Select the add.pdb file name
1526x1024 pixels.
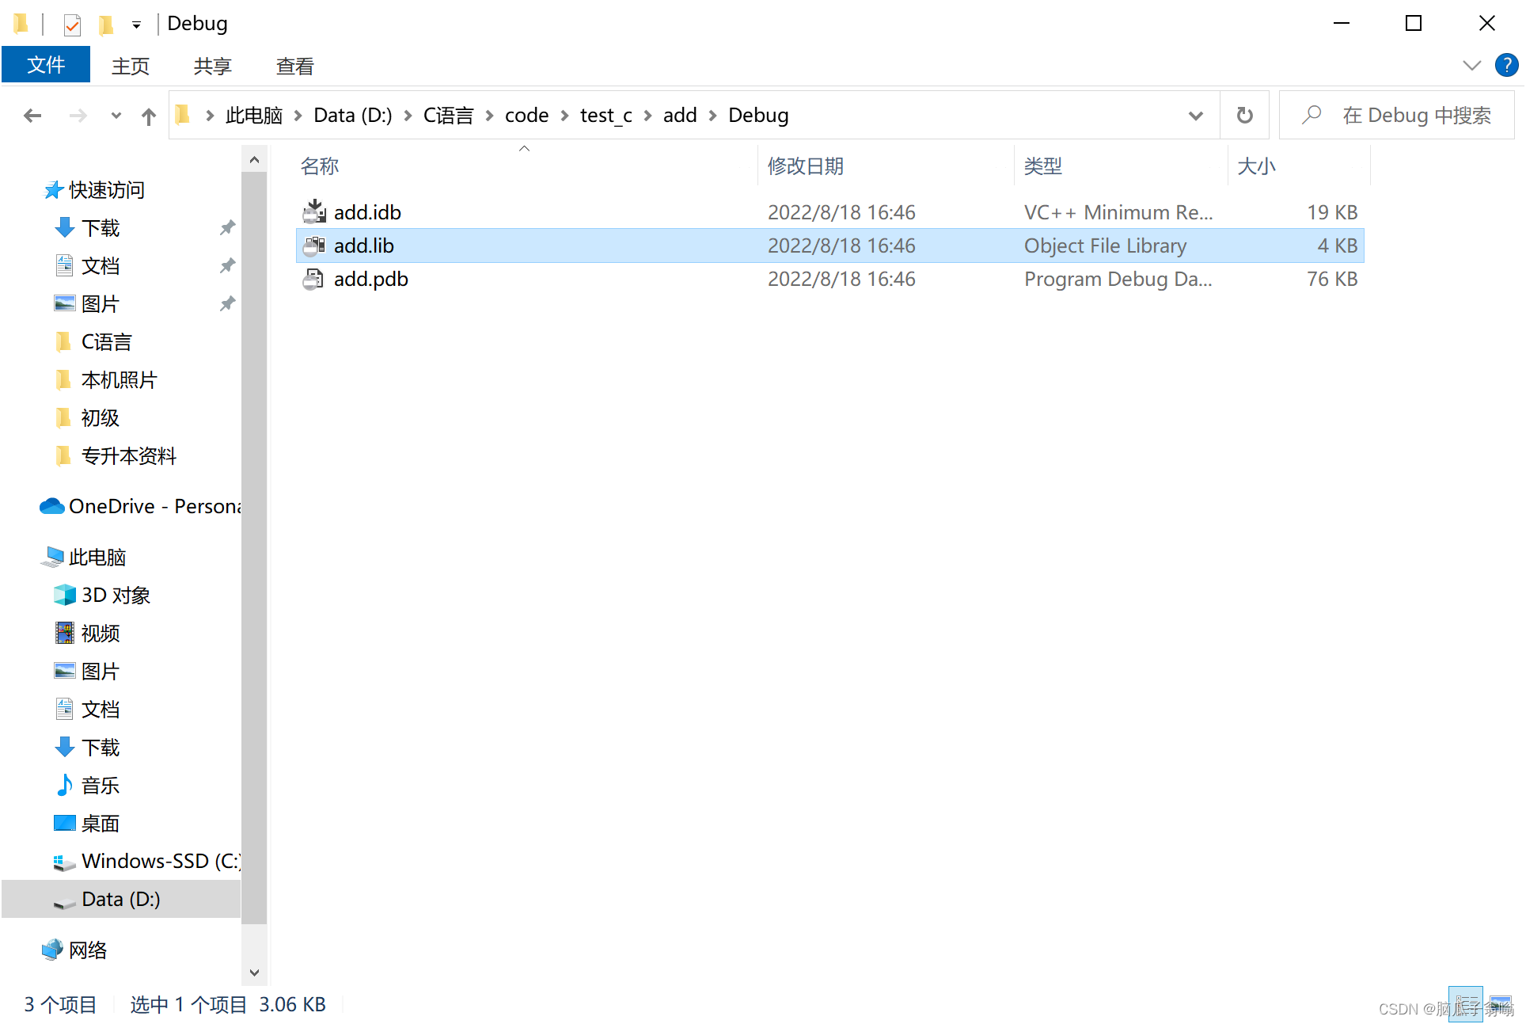[371, 279]
